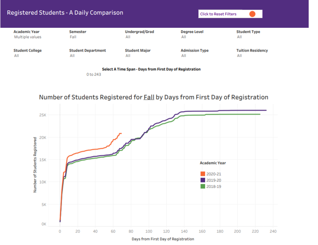Click the 180 x-axis tick label
Viewport: 318px width, 245px height.
[x=220, y=231]
